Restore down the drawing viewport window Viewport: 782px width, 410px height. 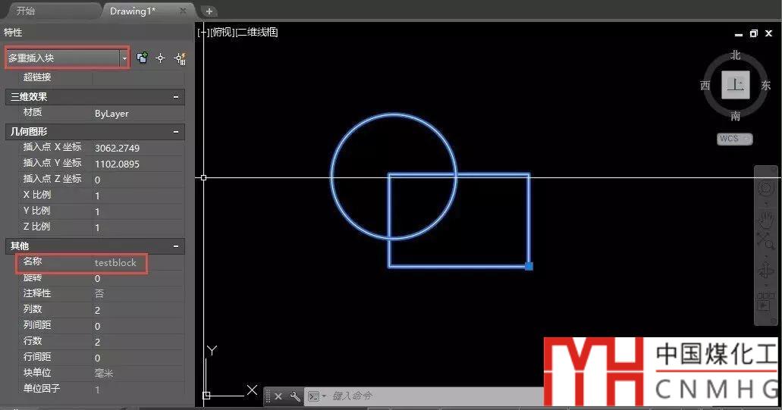754,33
